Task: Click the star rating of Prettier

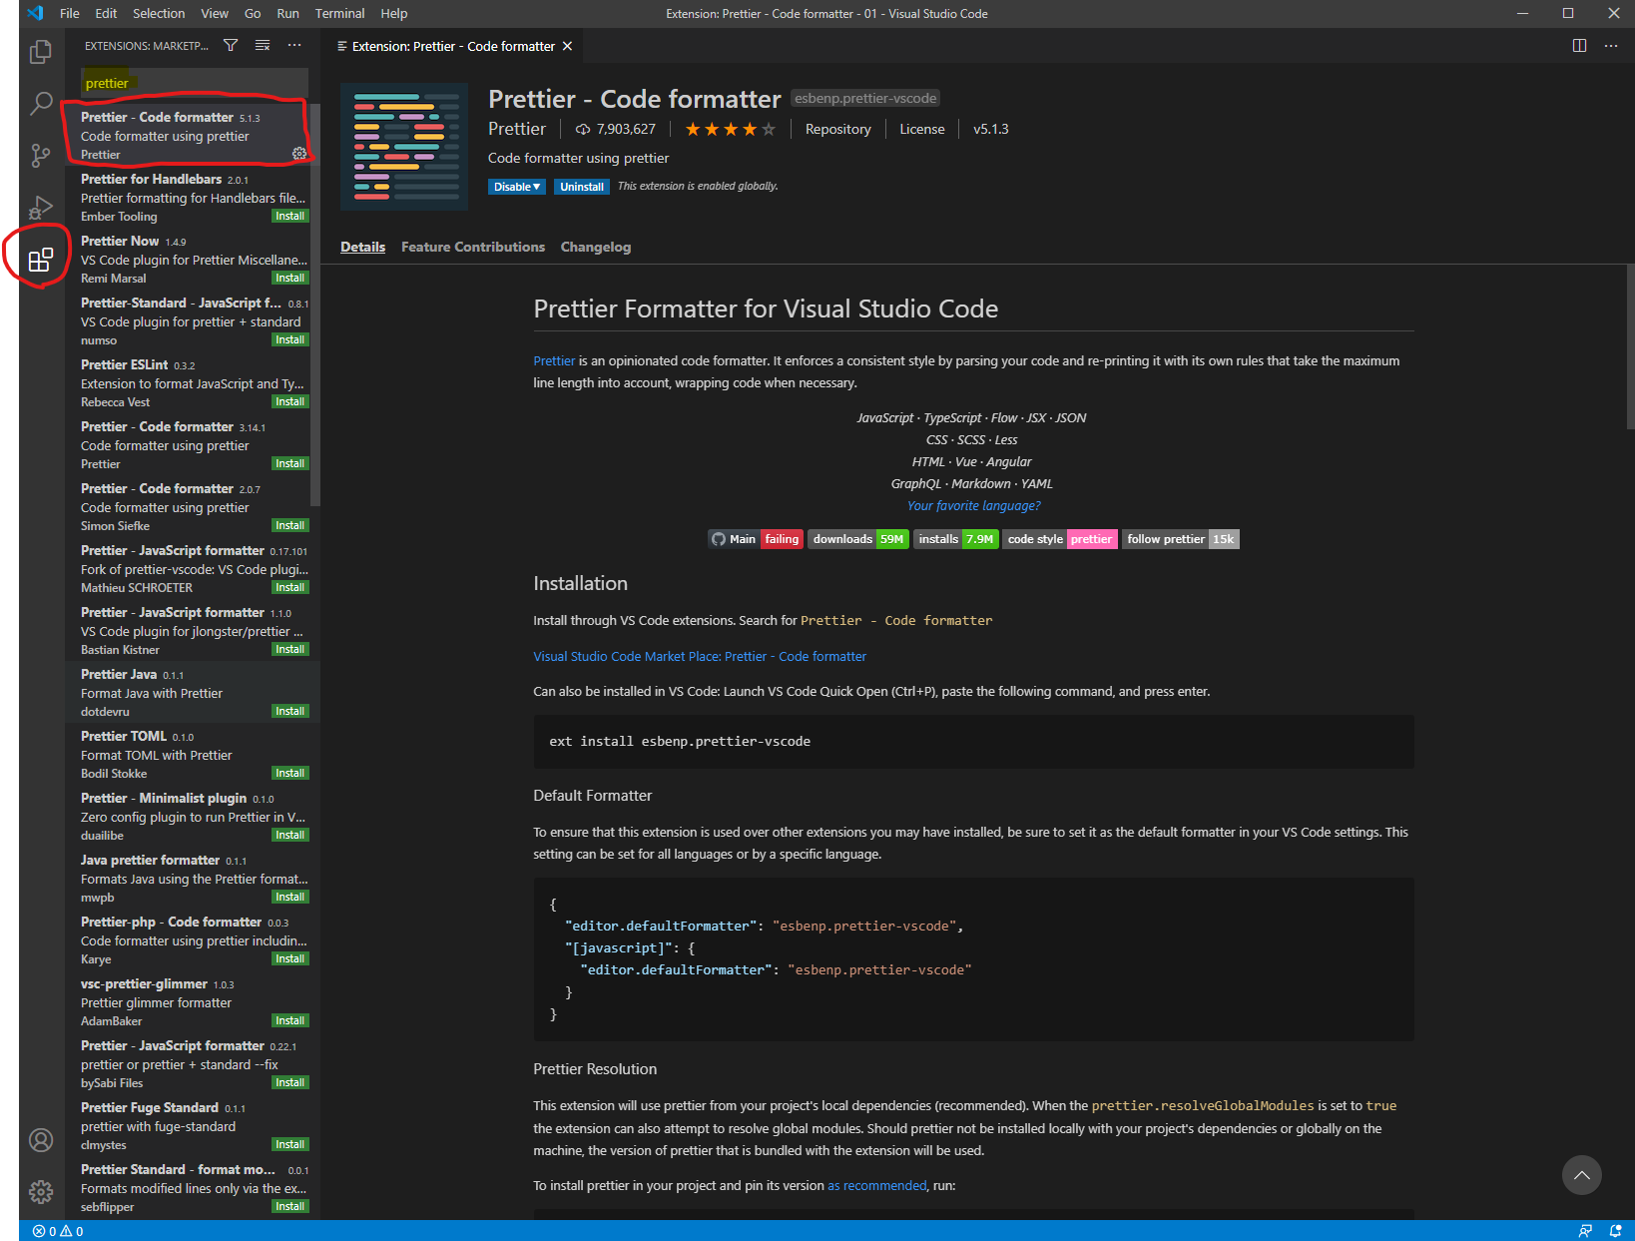Action: (730, 129)
